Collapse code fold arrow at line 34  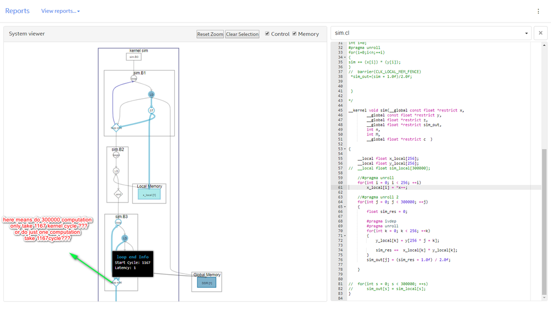345,57
